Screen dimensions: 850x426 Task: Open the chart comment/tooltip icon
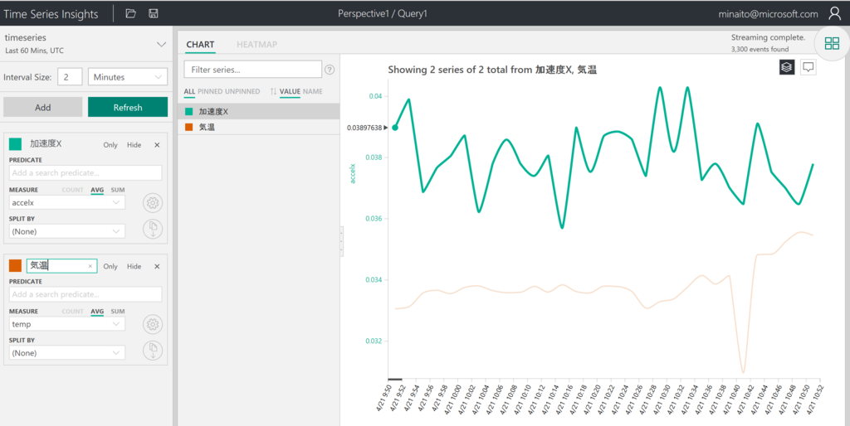click(808, 67)
